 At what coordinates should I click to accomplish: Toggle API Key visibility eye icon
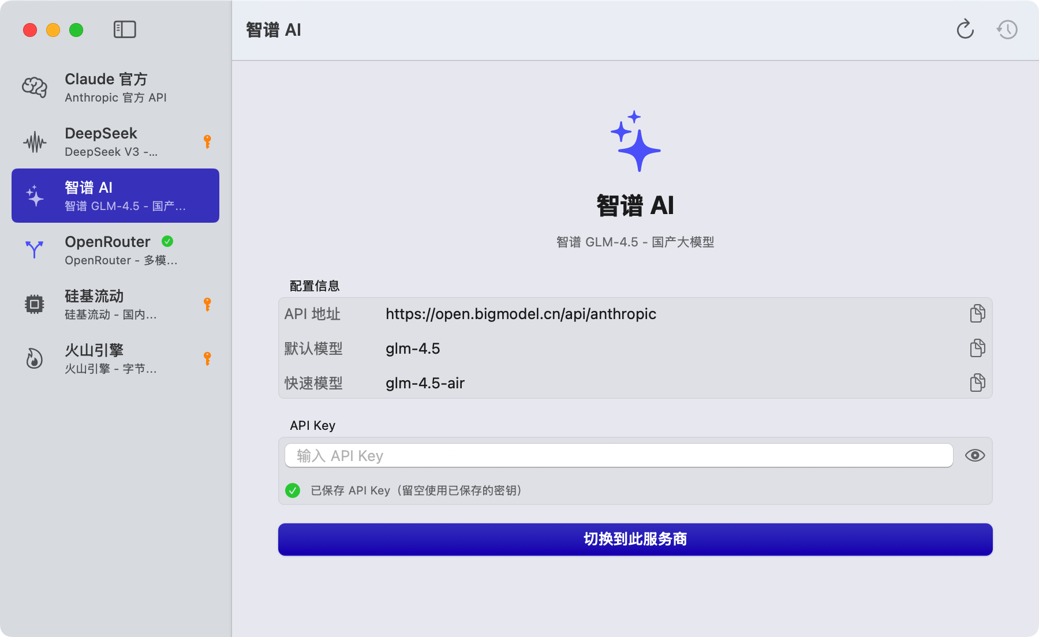coord(975,456)
